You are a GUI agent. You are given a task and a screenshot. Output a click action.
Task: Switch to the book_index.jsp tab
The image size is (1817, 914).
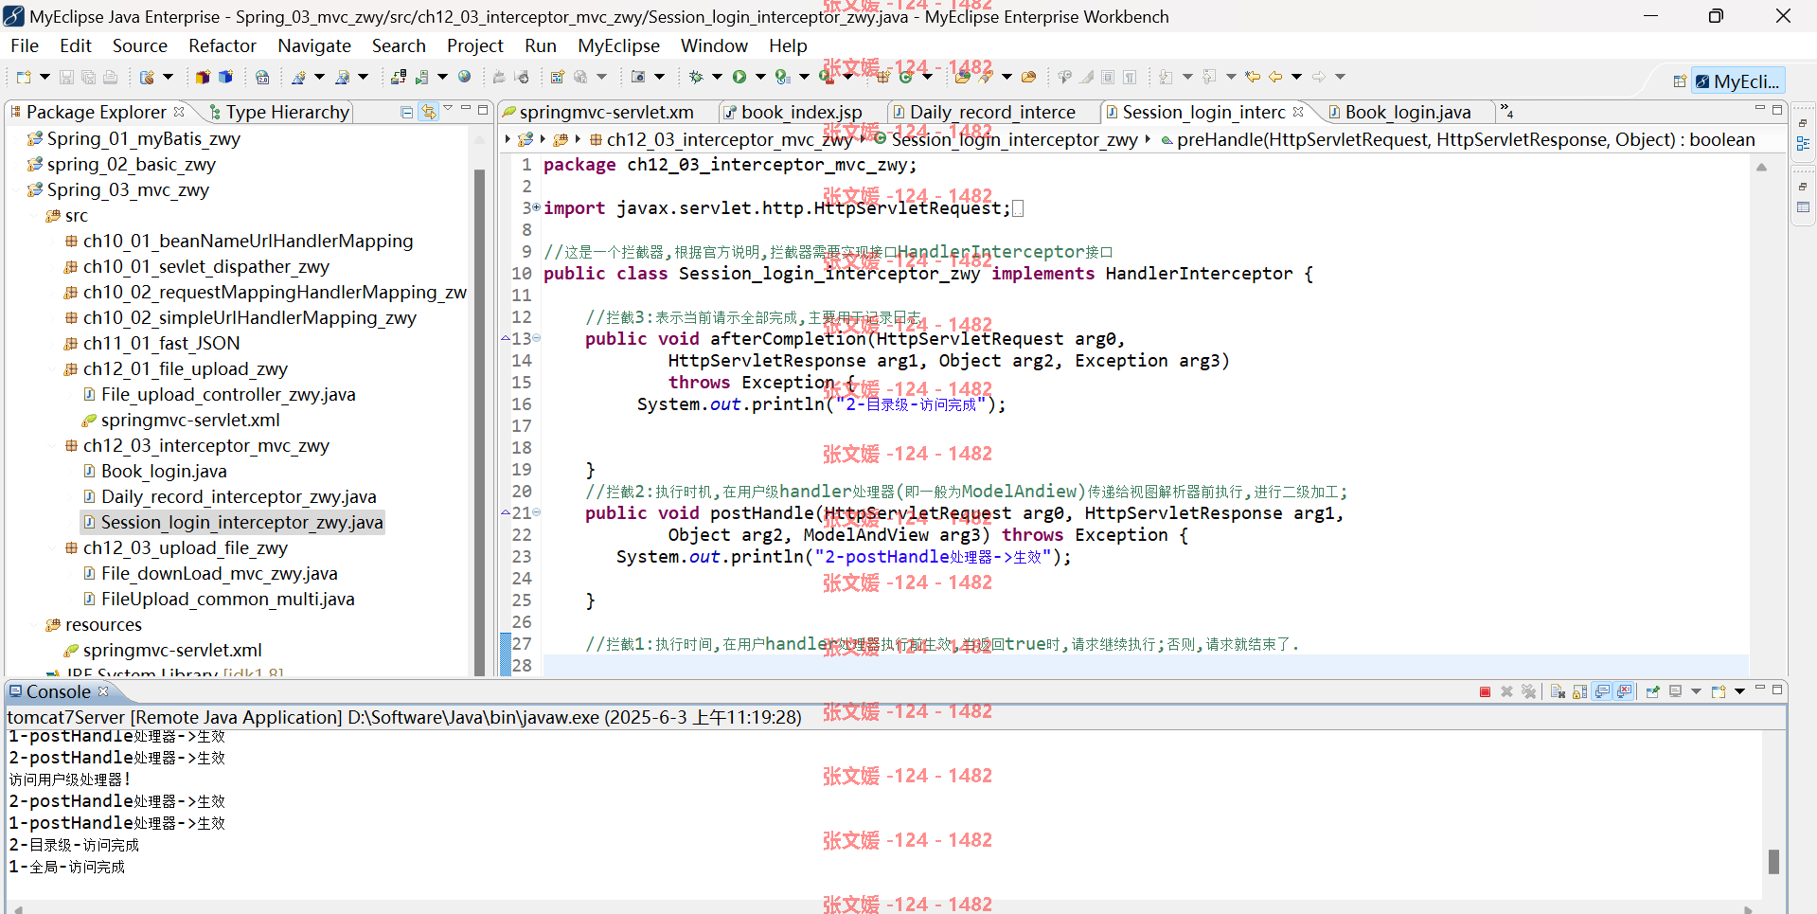pyautogui.click(x=801, y=112)
